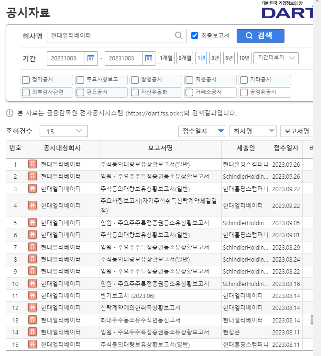Select the 3년 period button
This screenshot has height=356, width=328.
click(215, 58)
